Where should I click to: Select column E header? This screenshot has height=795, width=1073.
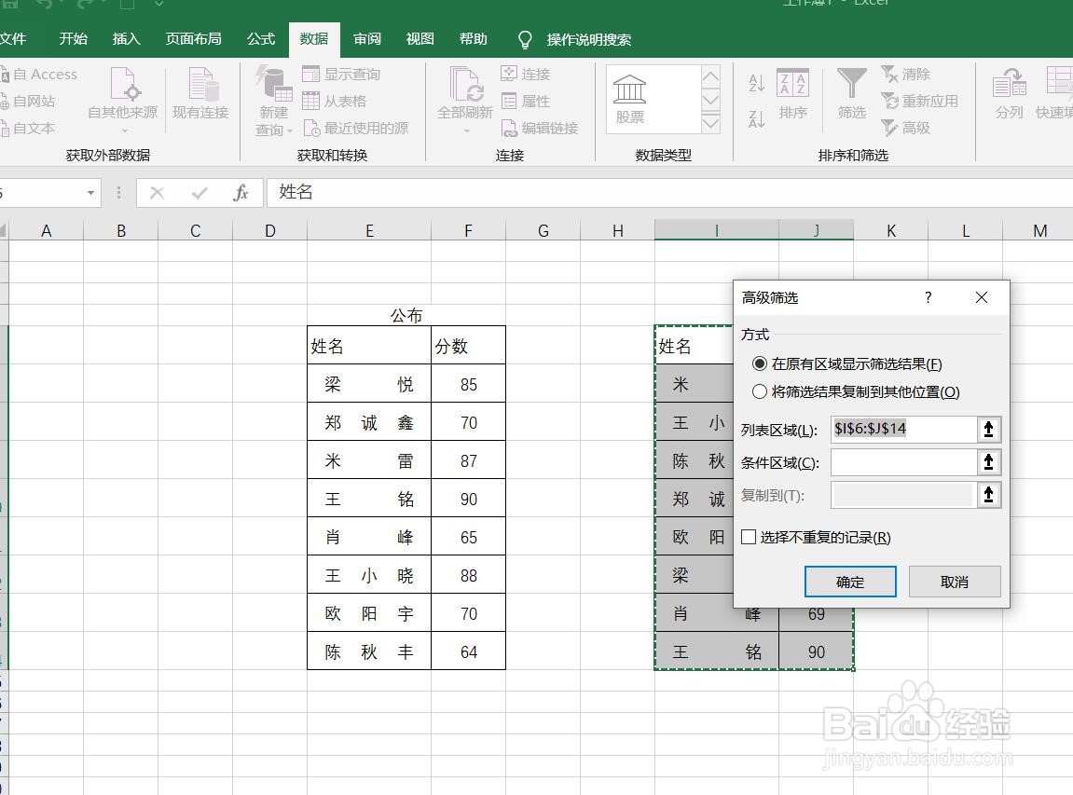point(369,230)
